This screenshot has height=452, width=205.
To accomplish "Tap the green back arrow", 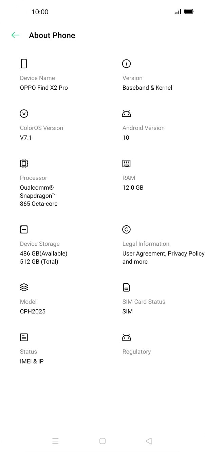I will 15,35.
